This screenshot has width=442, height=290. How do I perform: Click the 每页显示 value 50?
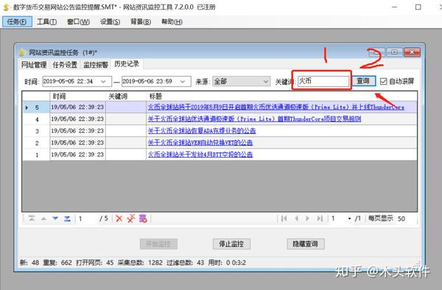(401, 218)
